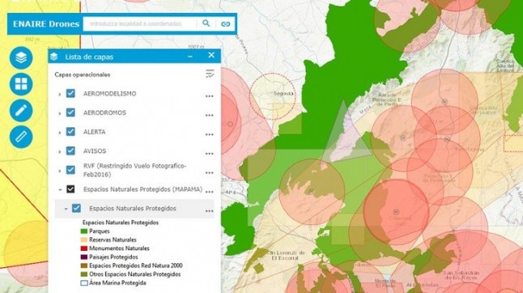Collapse Espacios Naturales Protegidos (MAPAMA) group
Screen dimensions: 523x293
click(x=60, y=189)
